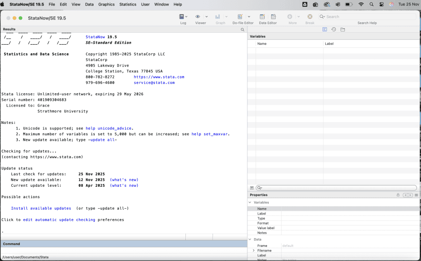Viewport: 421px width, 261px height.
Task: Click the Graph toolbar icon
Action: 217,17
